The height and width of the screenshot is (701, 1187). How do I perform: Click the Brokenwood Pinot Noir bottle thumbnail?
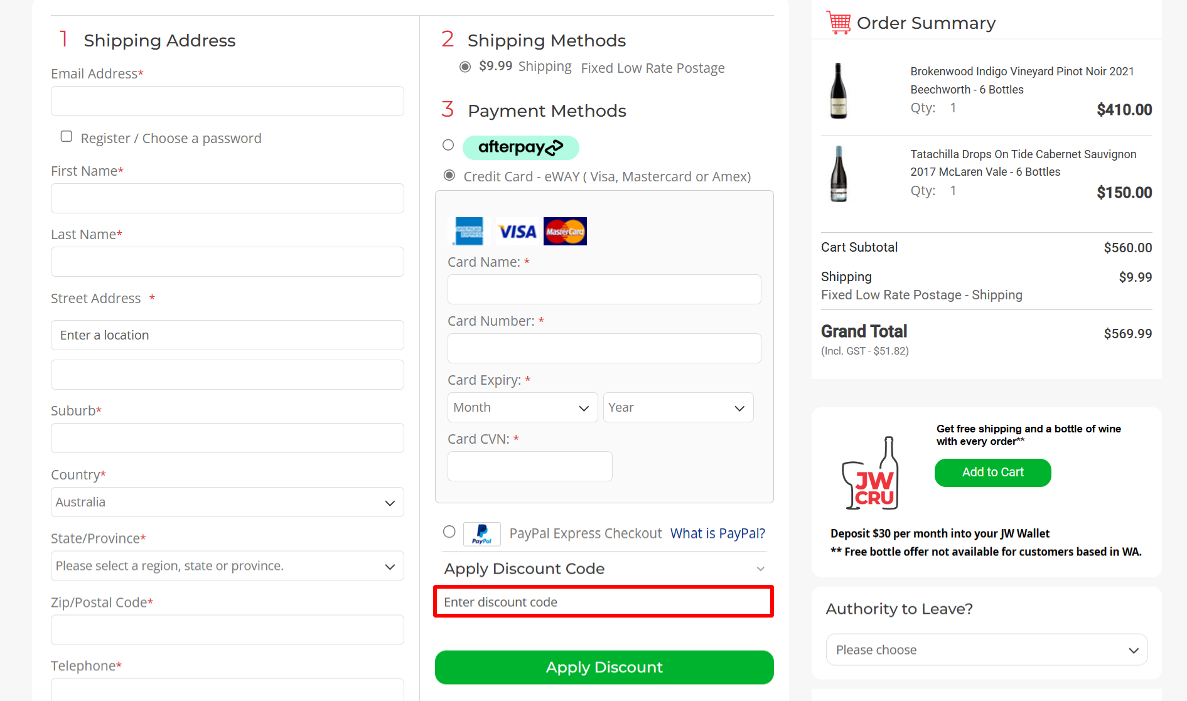click(x=839, y=90)
